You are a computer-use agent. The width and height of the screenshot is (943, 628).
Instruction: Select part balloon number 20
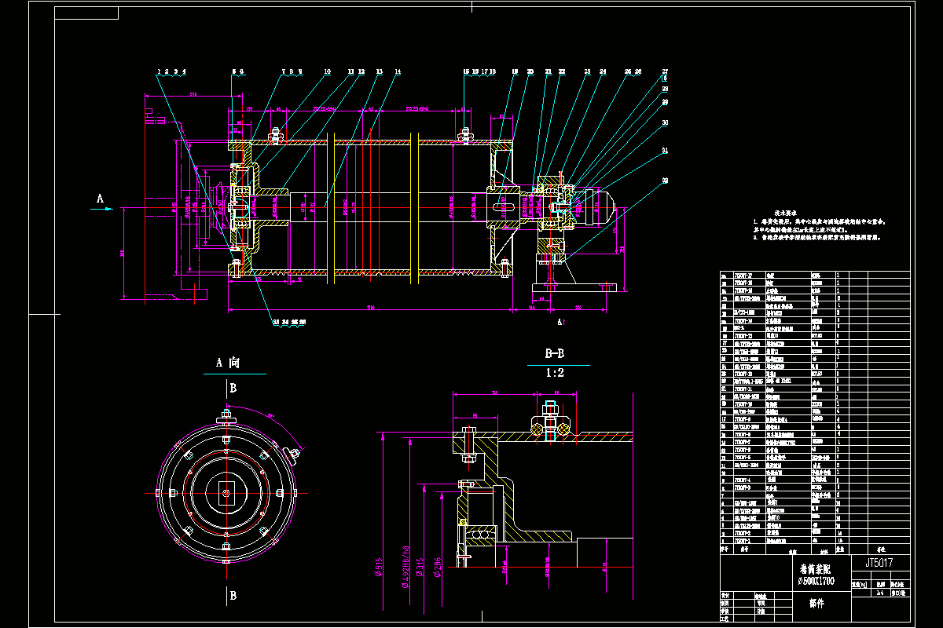pos(530,72)
